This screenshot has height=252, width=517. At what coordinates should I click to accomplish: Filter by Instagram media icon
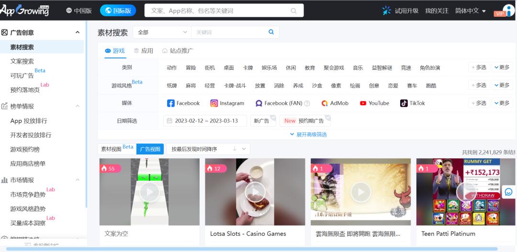tap(214, 103)
